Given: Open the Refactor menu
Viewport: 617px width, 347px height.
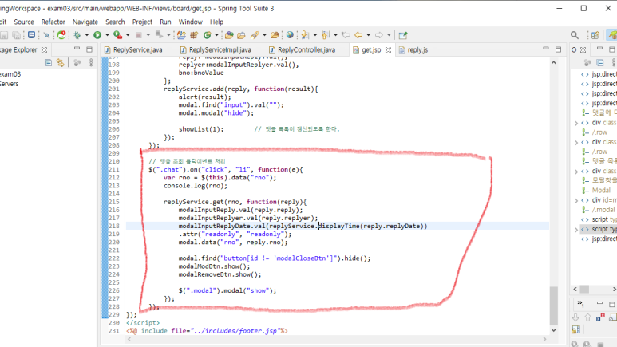Looking at the screenshot, I should pyautogui.click(x=53, y=22).
